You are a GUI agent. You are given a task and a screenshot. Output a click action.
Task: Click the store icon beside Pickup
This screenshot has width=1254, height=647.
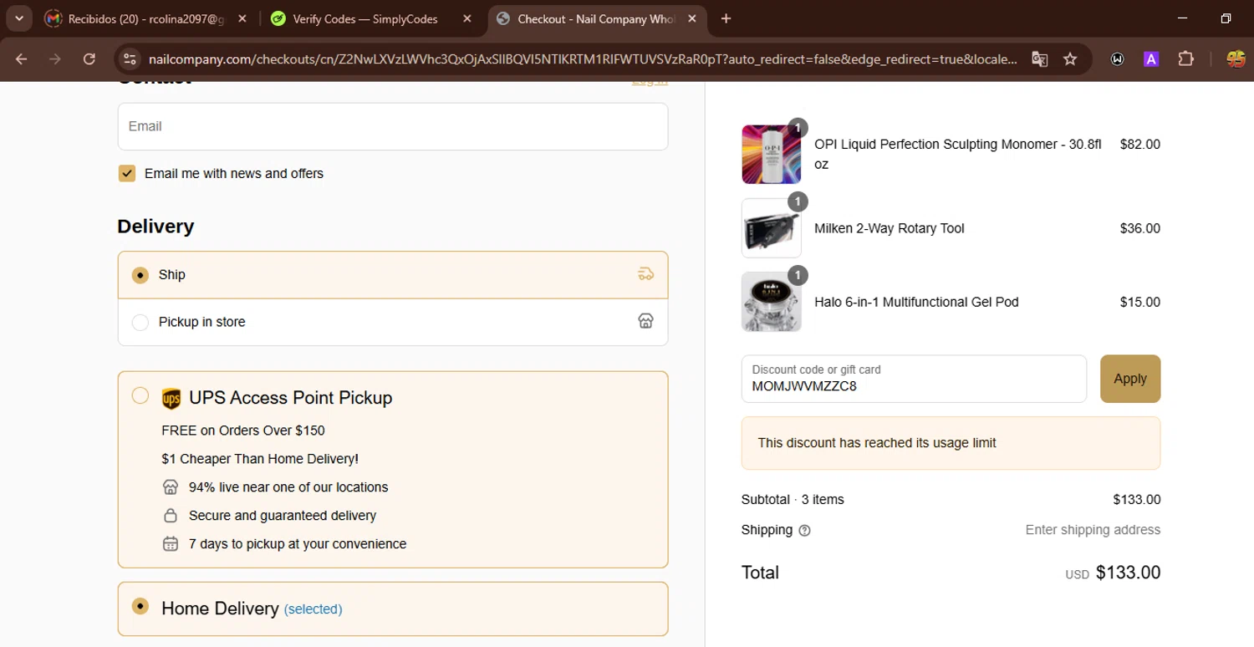click(645, 321)
